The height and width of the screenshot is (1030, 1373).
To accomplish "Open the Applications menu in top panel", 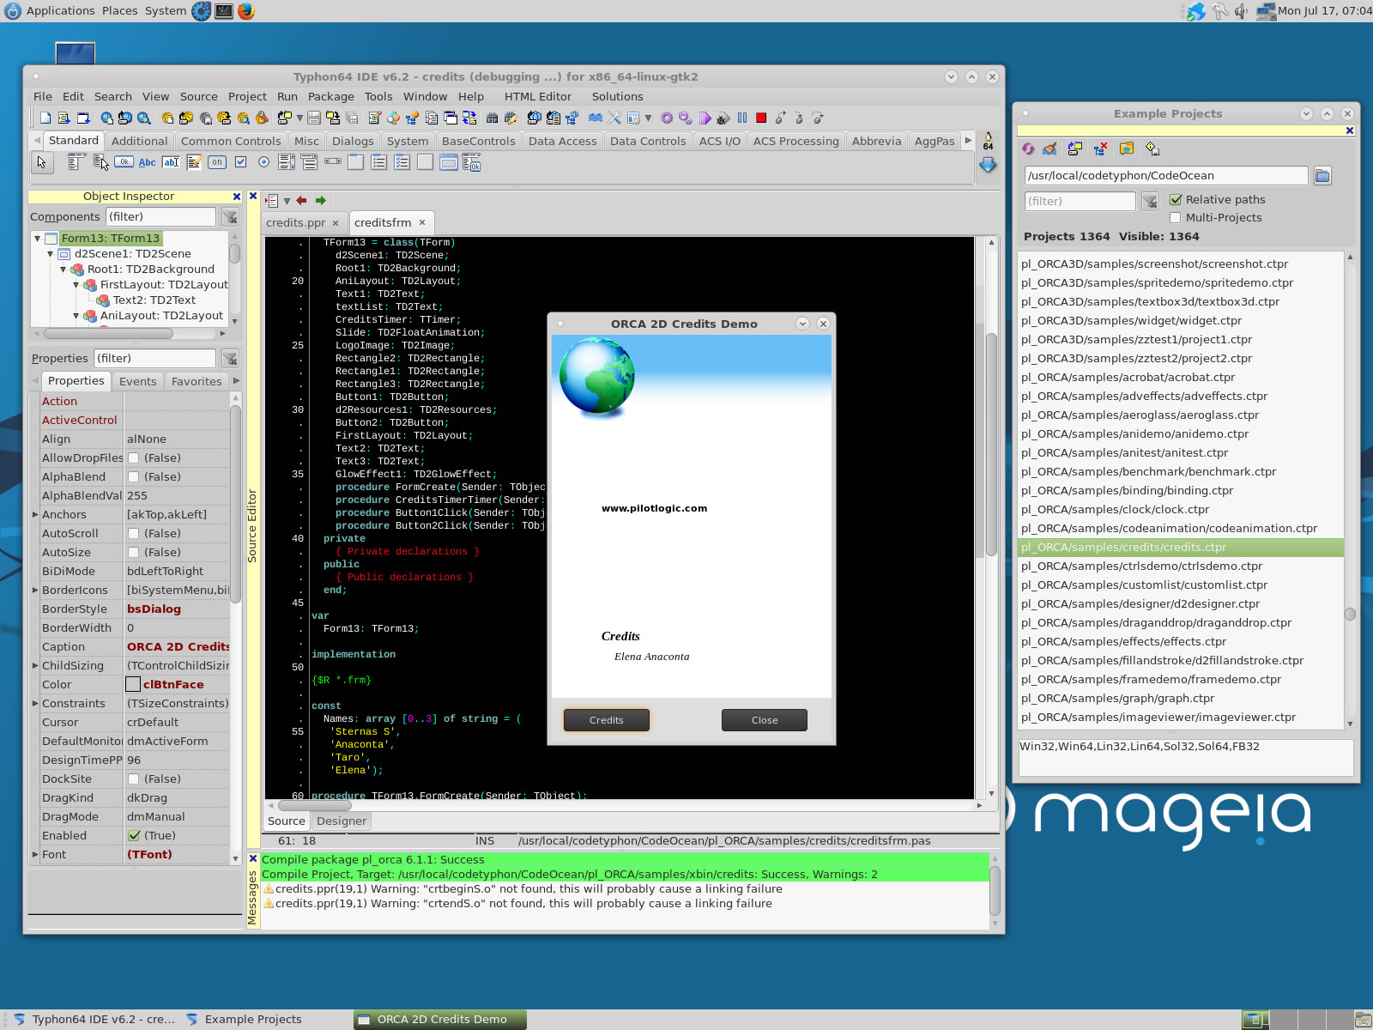I will (60, 11).
